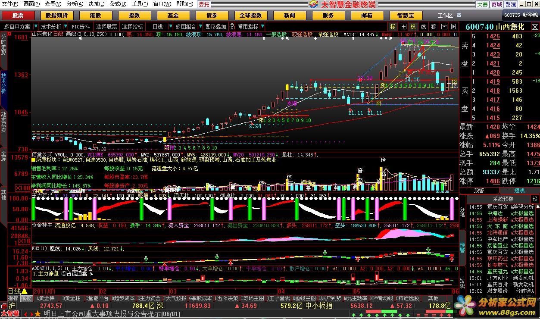Screen dimensions: 540x319
Task: Select the 模板 tab at bottom left
Action: pyautogui.click(x=26, y=298)
